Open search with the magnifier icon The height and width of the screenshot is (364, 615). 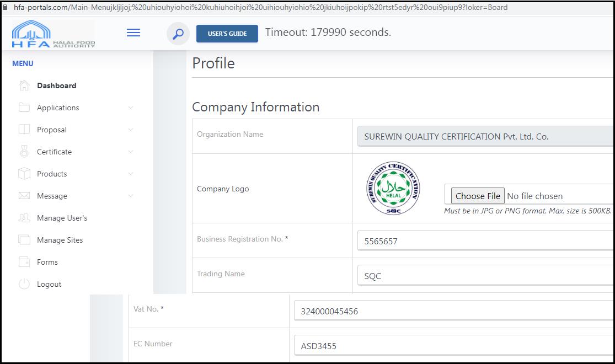[178, 34]
